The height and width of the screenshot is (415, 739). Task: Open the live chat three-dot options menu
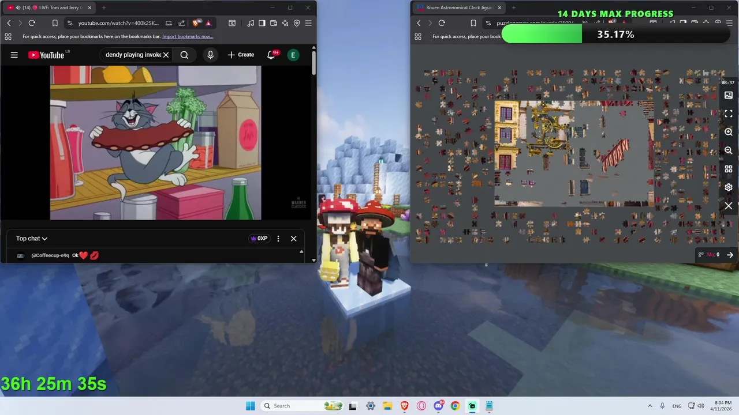tap(278, 238)
